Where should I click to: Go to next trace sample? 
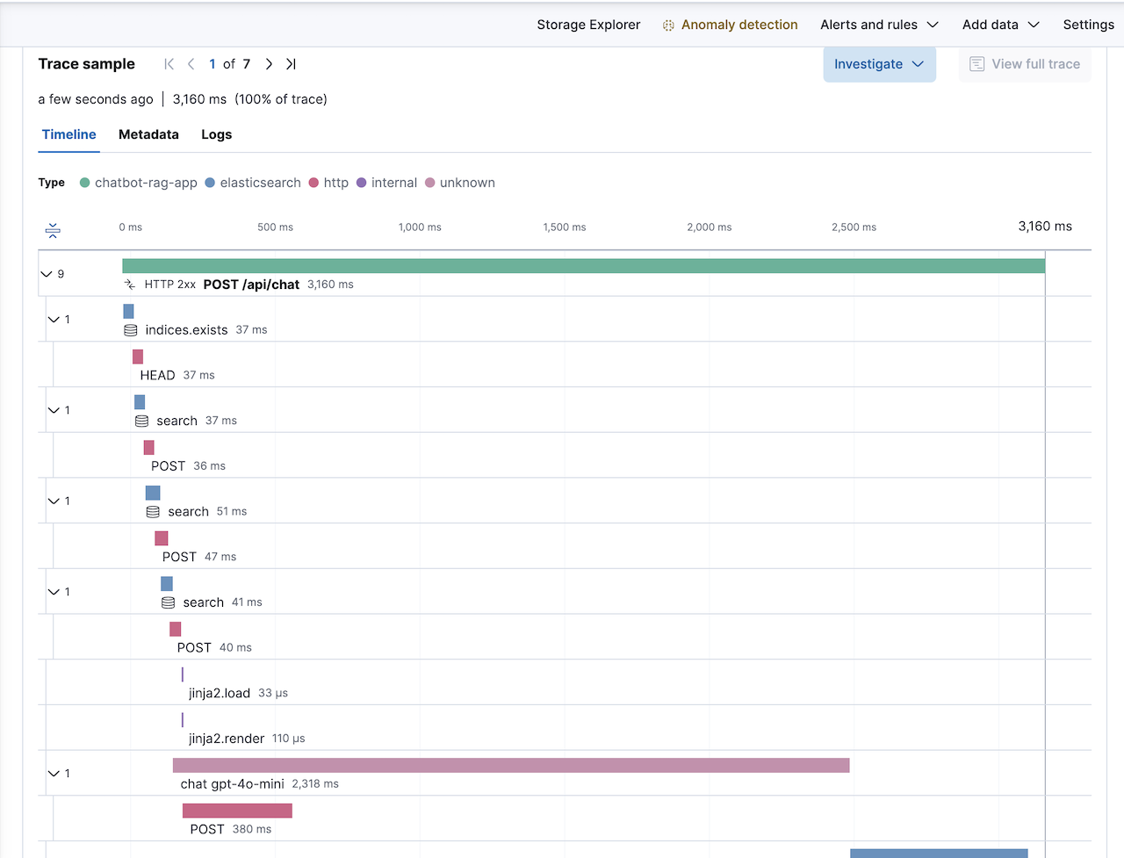pos(269,64)
